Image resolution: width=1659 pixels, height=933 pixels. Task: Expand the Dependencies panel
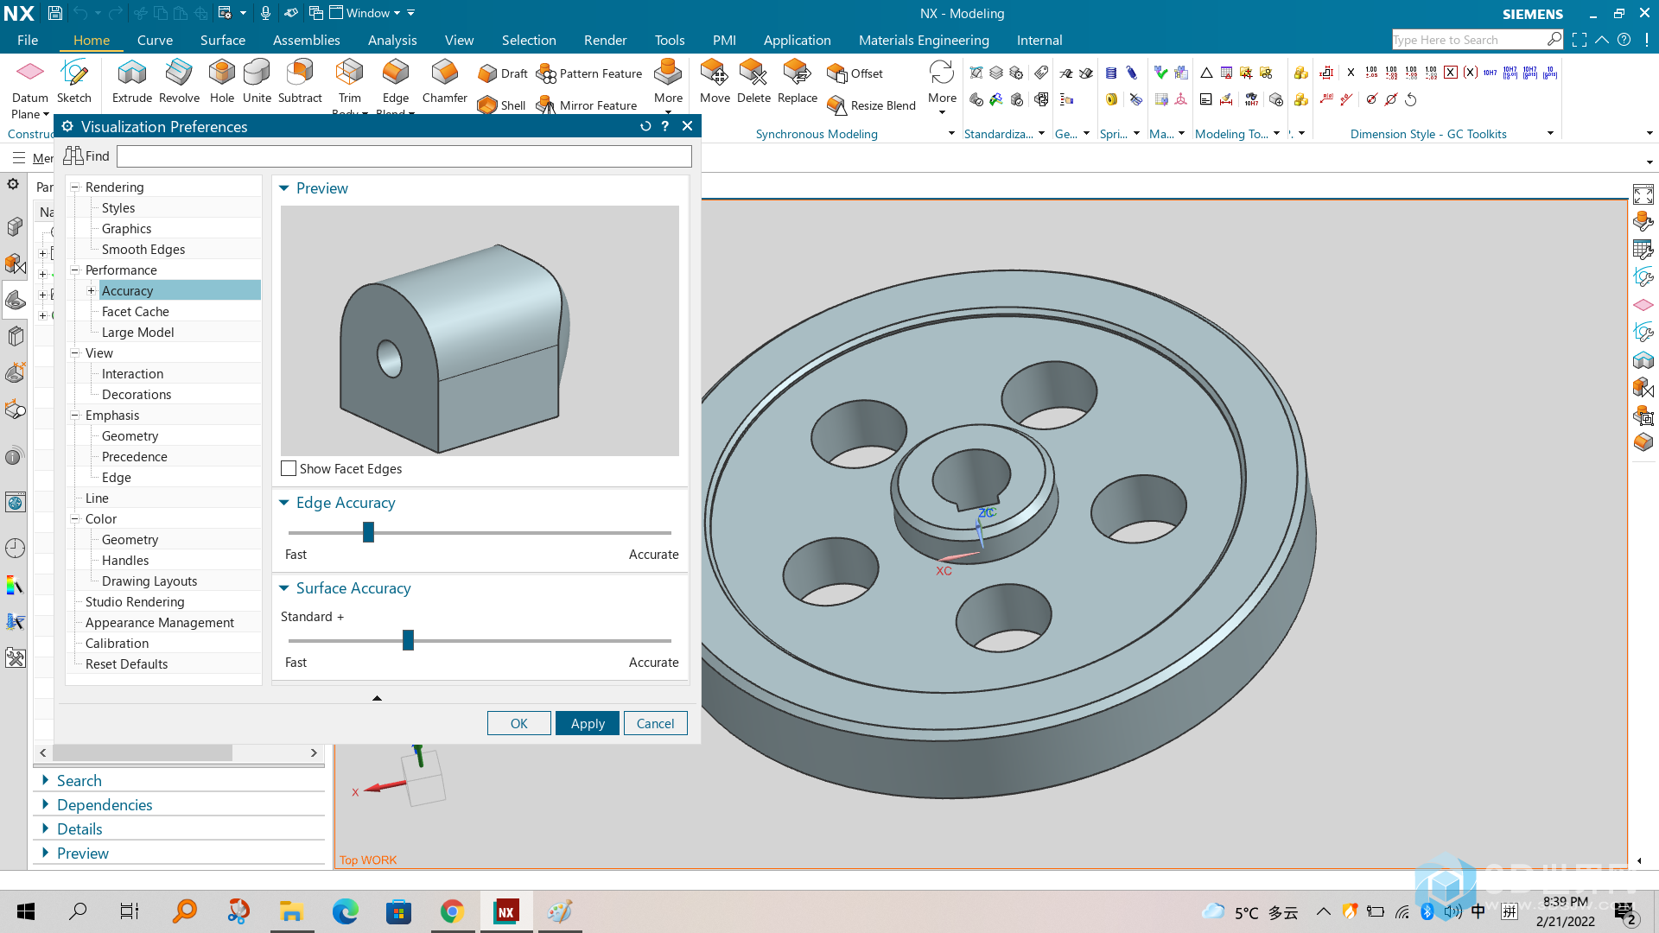click(x=45, y=804)
